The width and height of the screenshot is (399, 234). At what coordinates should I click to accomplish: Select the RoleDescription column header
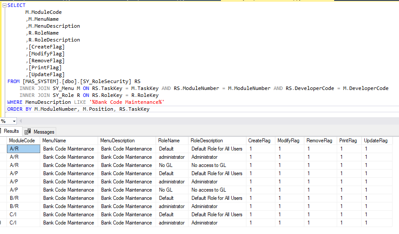pyautogui.click(x=217, y=141)
